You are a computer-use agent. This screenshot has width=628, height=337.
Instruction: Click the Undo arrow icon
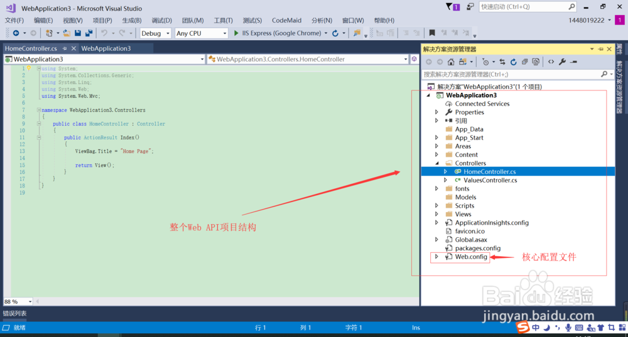click(104, 33)
